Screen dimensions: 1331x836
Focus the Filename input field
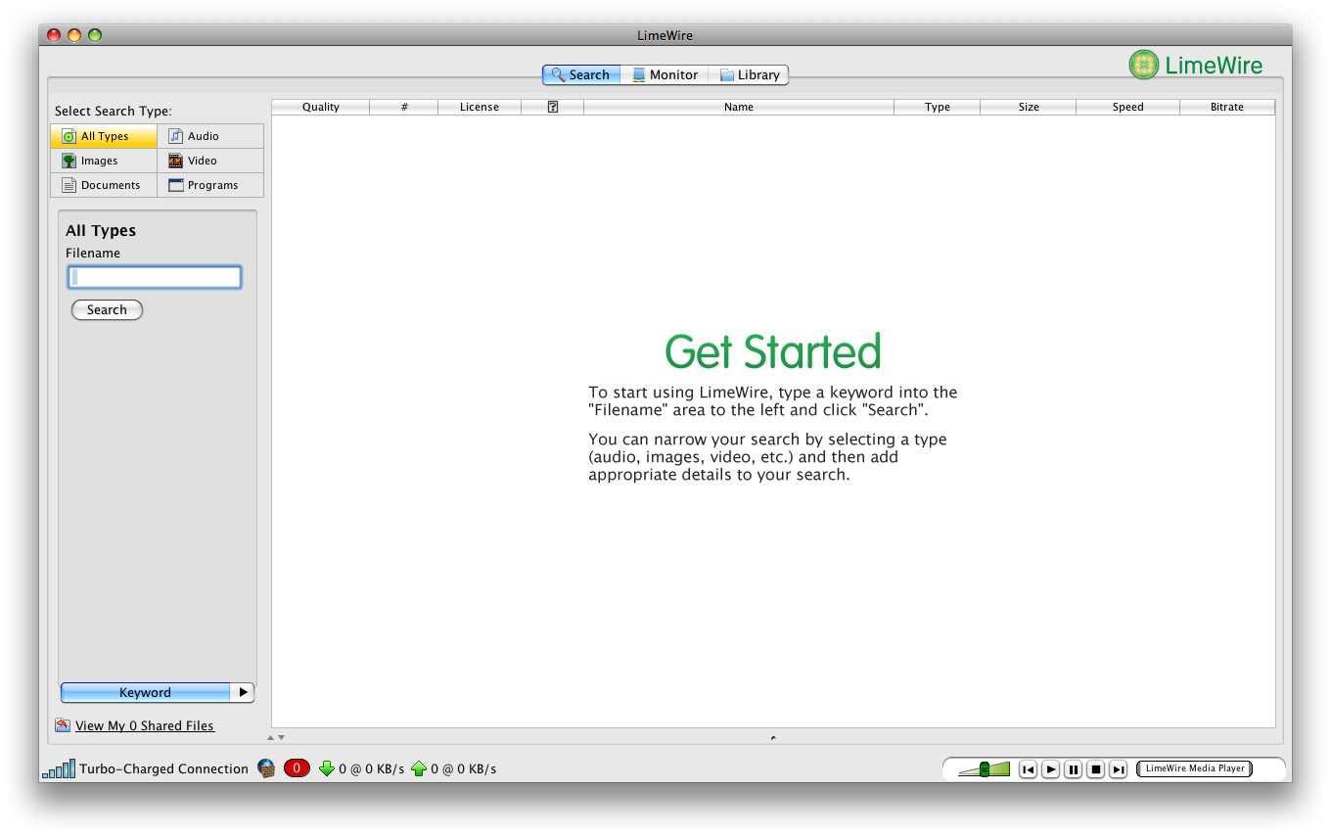click(155, 278)
